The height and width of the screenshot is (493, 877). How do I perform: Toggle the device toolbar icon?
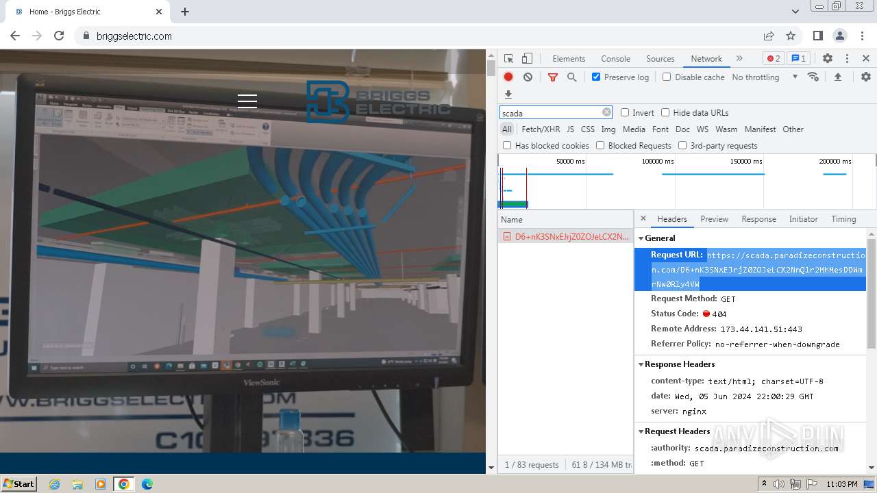[527, 59]
